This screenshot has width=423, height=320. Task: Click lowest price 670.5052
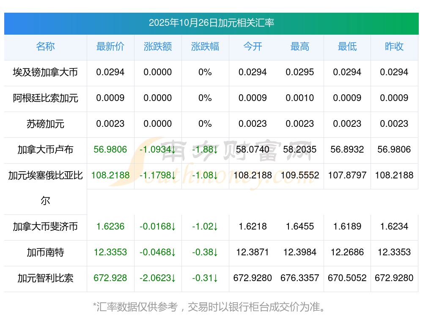347,278
